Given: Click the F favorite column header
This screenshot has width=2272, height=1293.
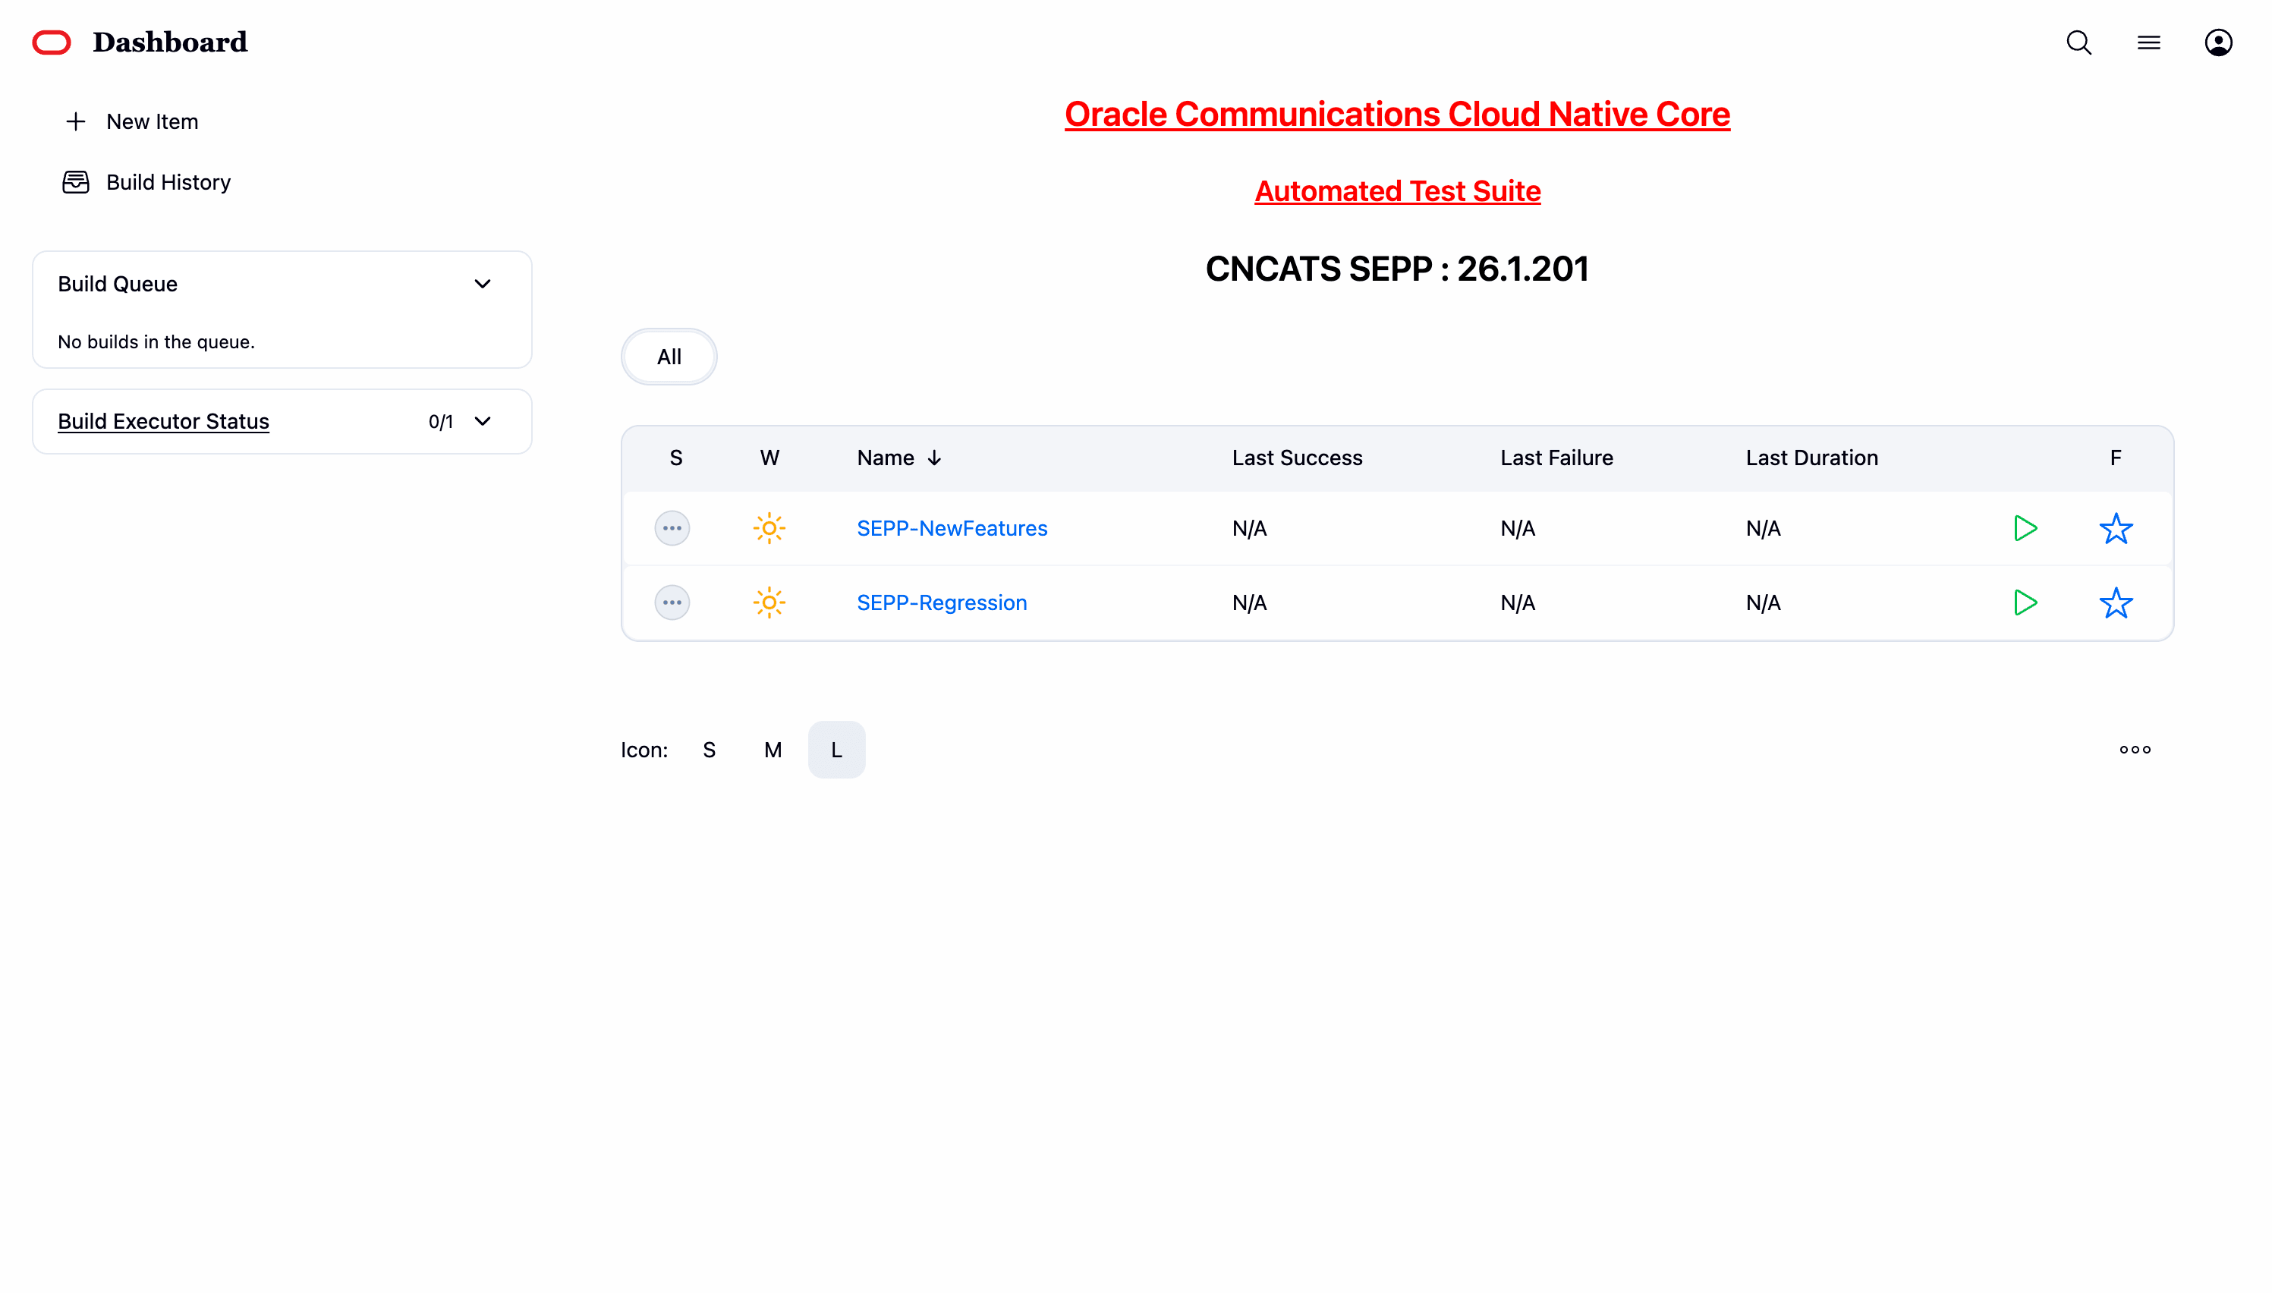Looking at the screenshot, I should pyautogui.click(x=2116, y=458).
